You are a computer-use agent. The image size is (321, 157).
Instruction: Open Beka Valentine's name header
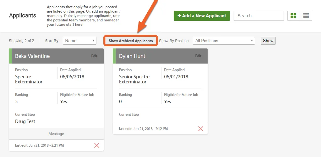coord(32,56)
